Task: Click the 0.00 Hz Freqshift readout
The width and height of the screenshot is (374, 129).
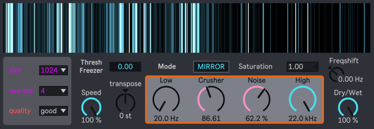Action: pyautogui.click(x=351, y=79)
